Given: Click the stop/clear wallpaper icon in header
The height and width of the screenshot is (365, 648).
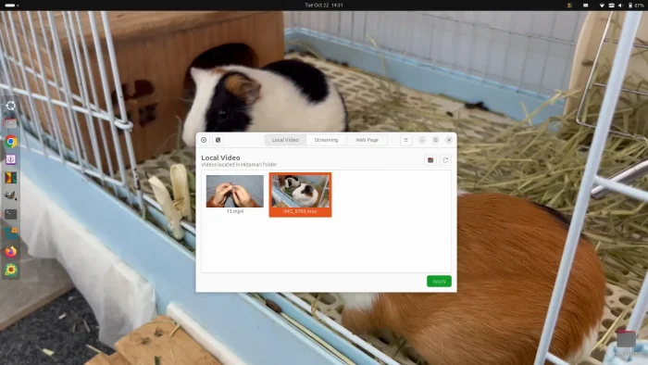Looking at the screenshot, I should [x=204, y=140].
